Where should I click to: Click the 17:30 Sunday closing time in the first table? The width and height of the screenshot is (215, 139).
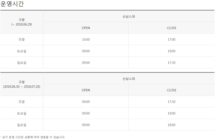point(172,63)
